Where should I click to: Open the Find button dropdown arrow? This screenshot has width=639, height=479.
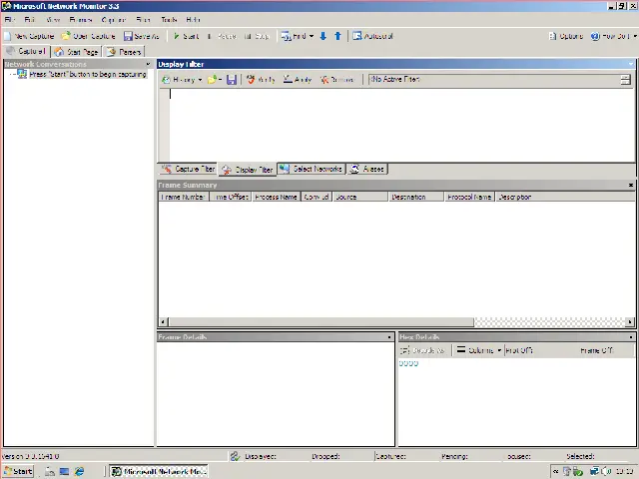tap(312, 36)
